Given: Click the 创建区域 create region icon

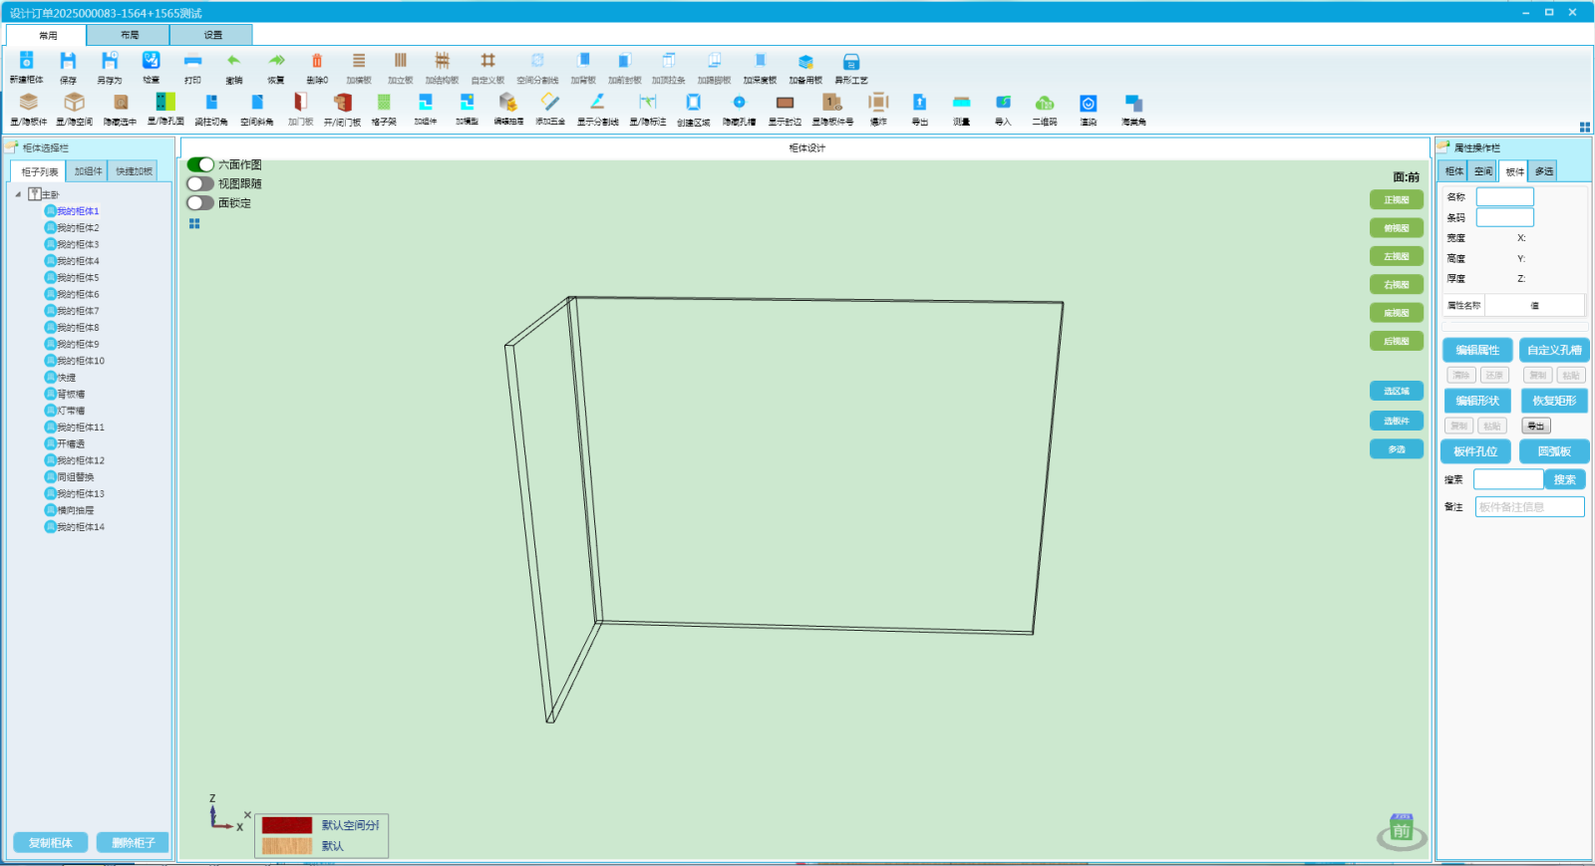Looking at the screenshot, I should [694, 103].
